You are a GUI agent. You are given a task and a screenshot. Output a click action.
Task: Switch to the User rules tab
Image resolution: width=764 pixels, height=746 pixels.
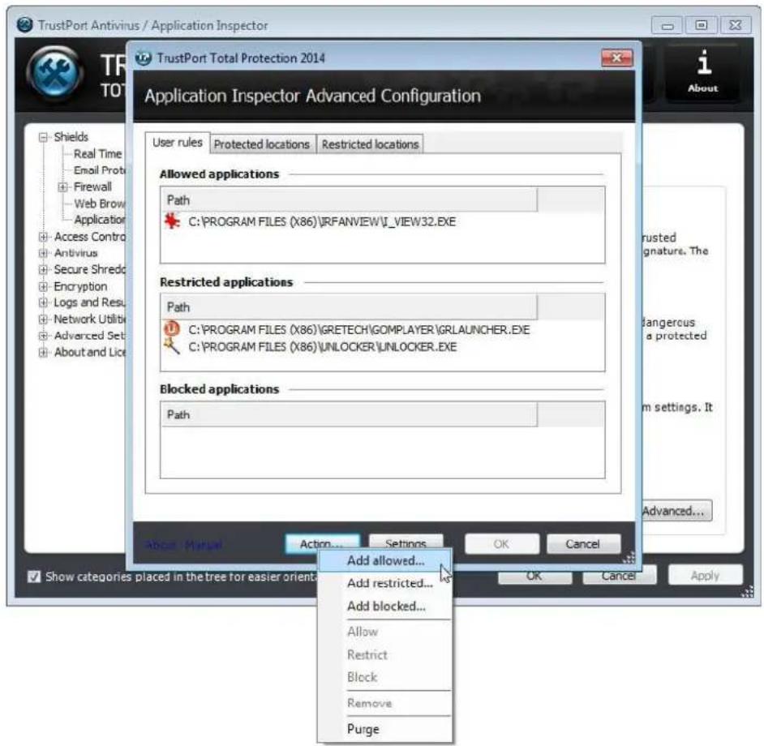pyautogui.click(x=178, y=143)
